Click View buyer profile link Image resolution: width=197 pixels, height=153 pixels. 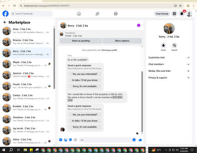click(x=109, y=50)
